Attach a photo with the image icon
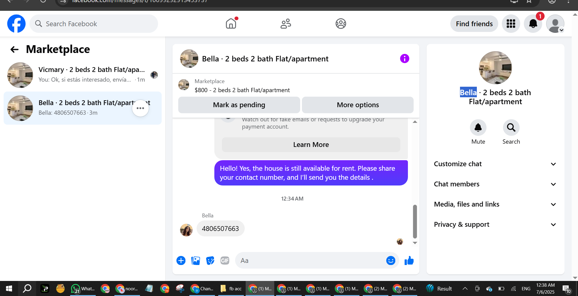 click(x=196, y=260)
